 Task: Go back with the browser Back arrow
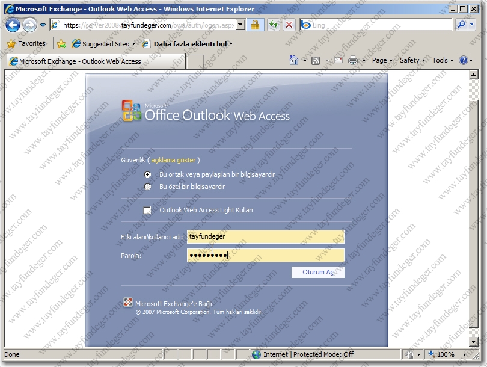point(13,25)
